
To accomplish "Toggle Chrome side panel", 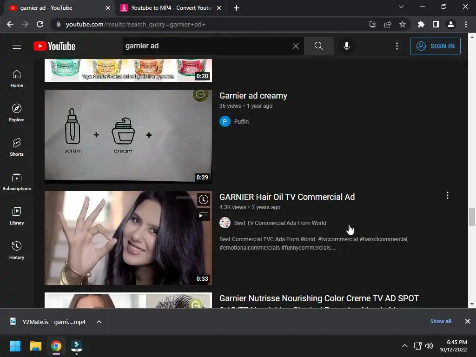I will (436, 24).
